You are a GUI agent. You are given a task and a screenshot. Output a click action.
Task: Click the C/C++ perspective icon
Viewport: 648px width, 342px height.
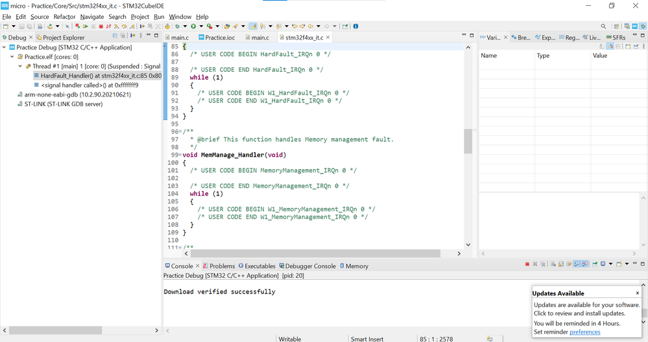pos(627,26)
